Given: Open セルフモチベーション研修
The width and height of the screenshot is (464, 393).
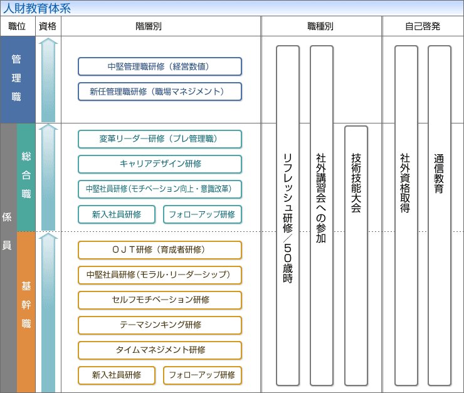Looking at the screenshot, I should tap(160, 300).
